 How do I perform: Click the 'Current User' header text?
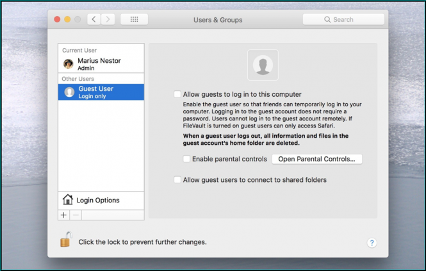79,50
